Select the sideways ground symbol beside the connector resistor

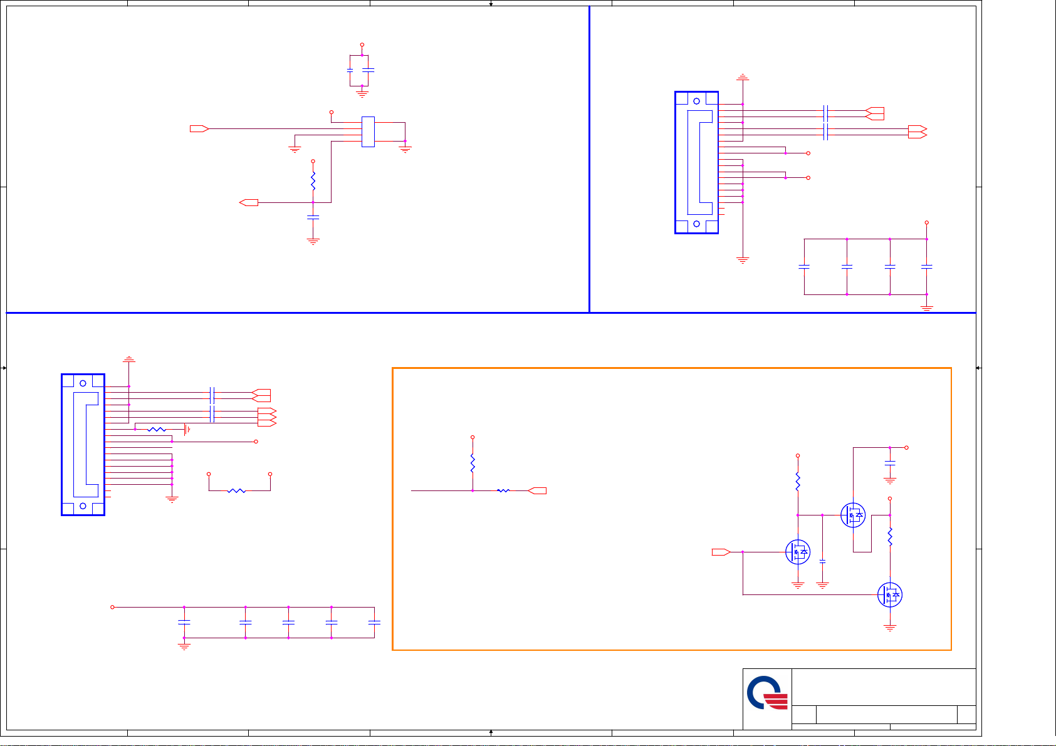click(x=187, y=429)
